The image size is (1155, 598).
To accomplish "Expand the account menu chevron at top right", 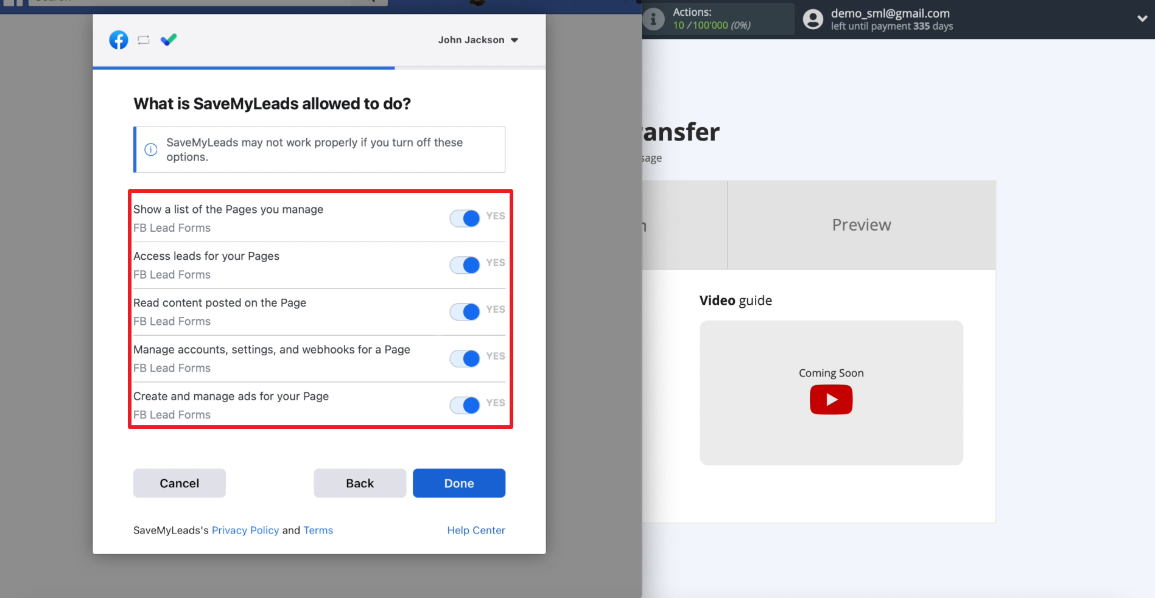I will pos(1142,19).
